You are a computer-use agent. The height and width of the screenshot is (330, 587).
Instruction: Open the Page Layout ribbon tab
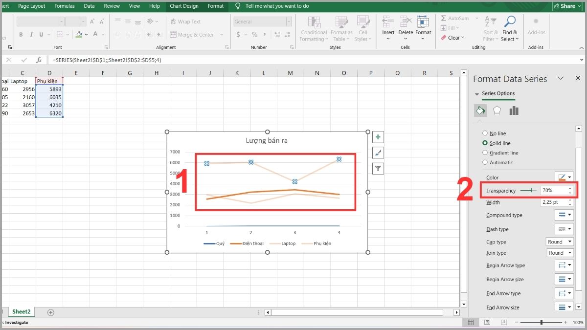click(31, 6)
